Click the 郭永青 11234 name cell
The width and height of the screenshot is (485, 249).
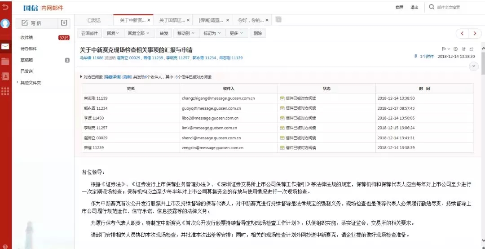[x=131, y=108]
